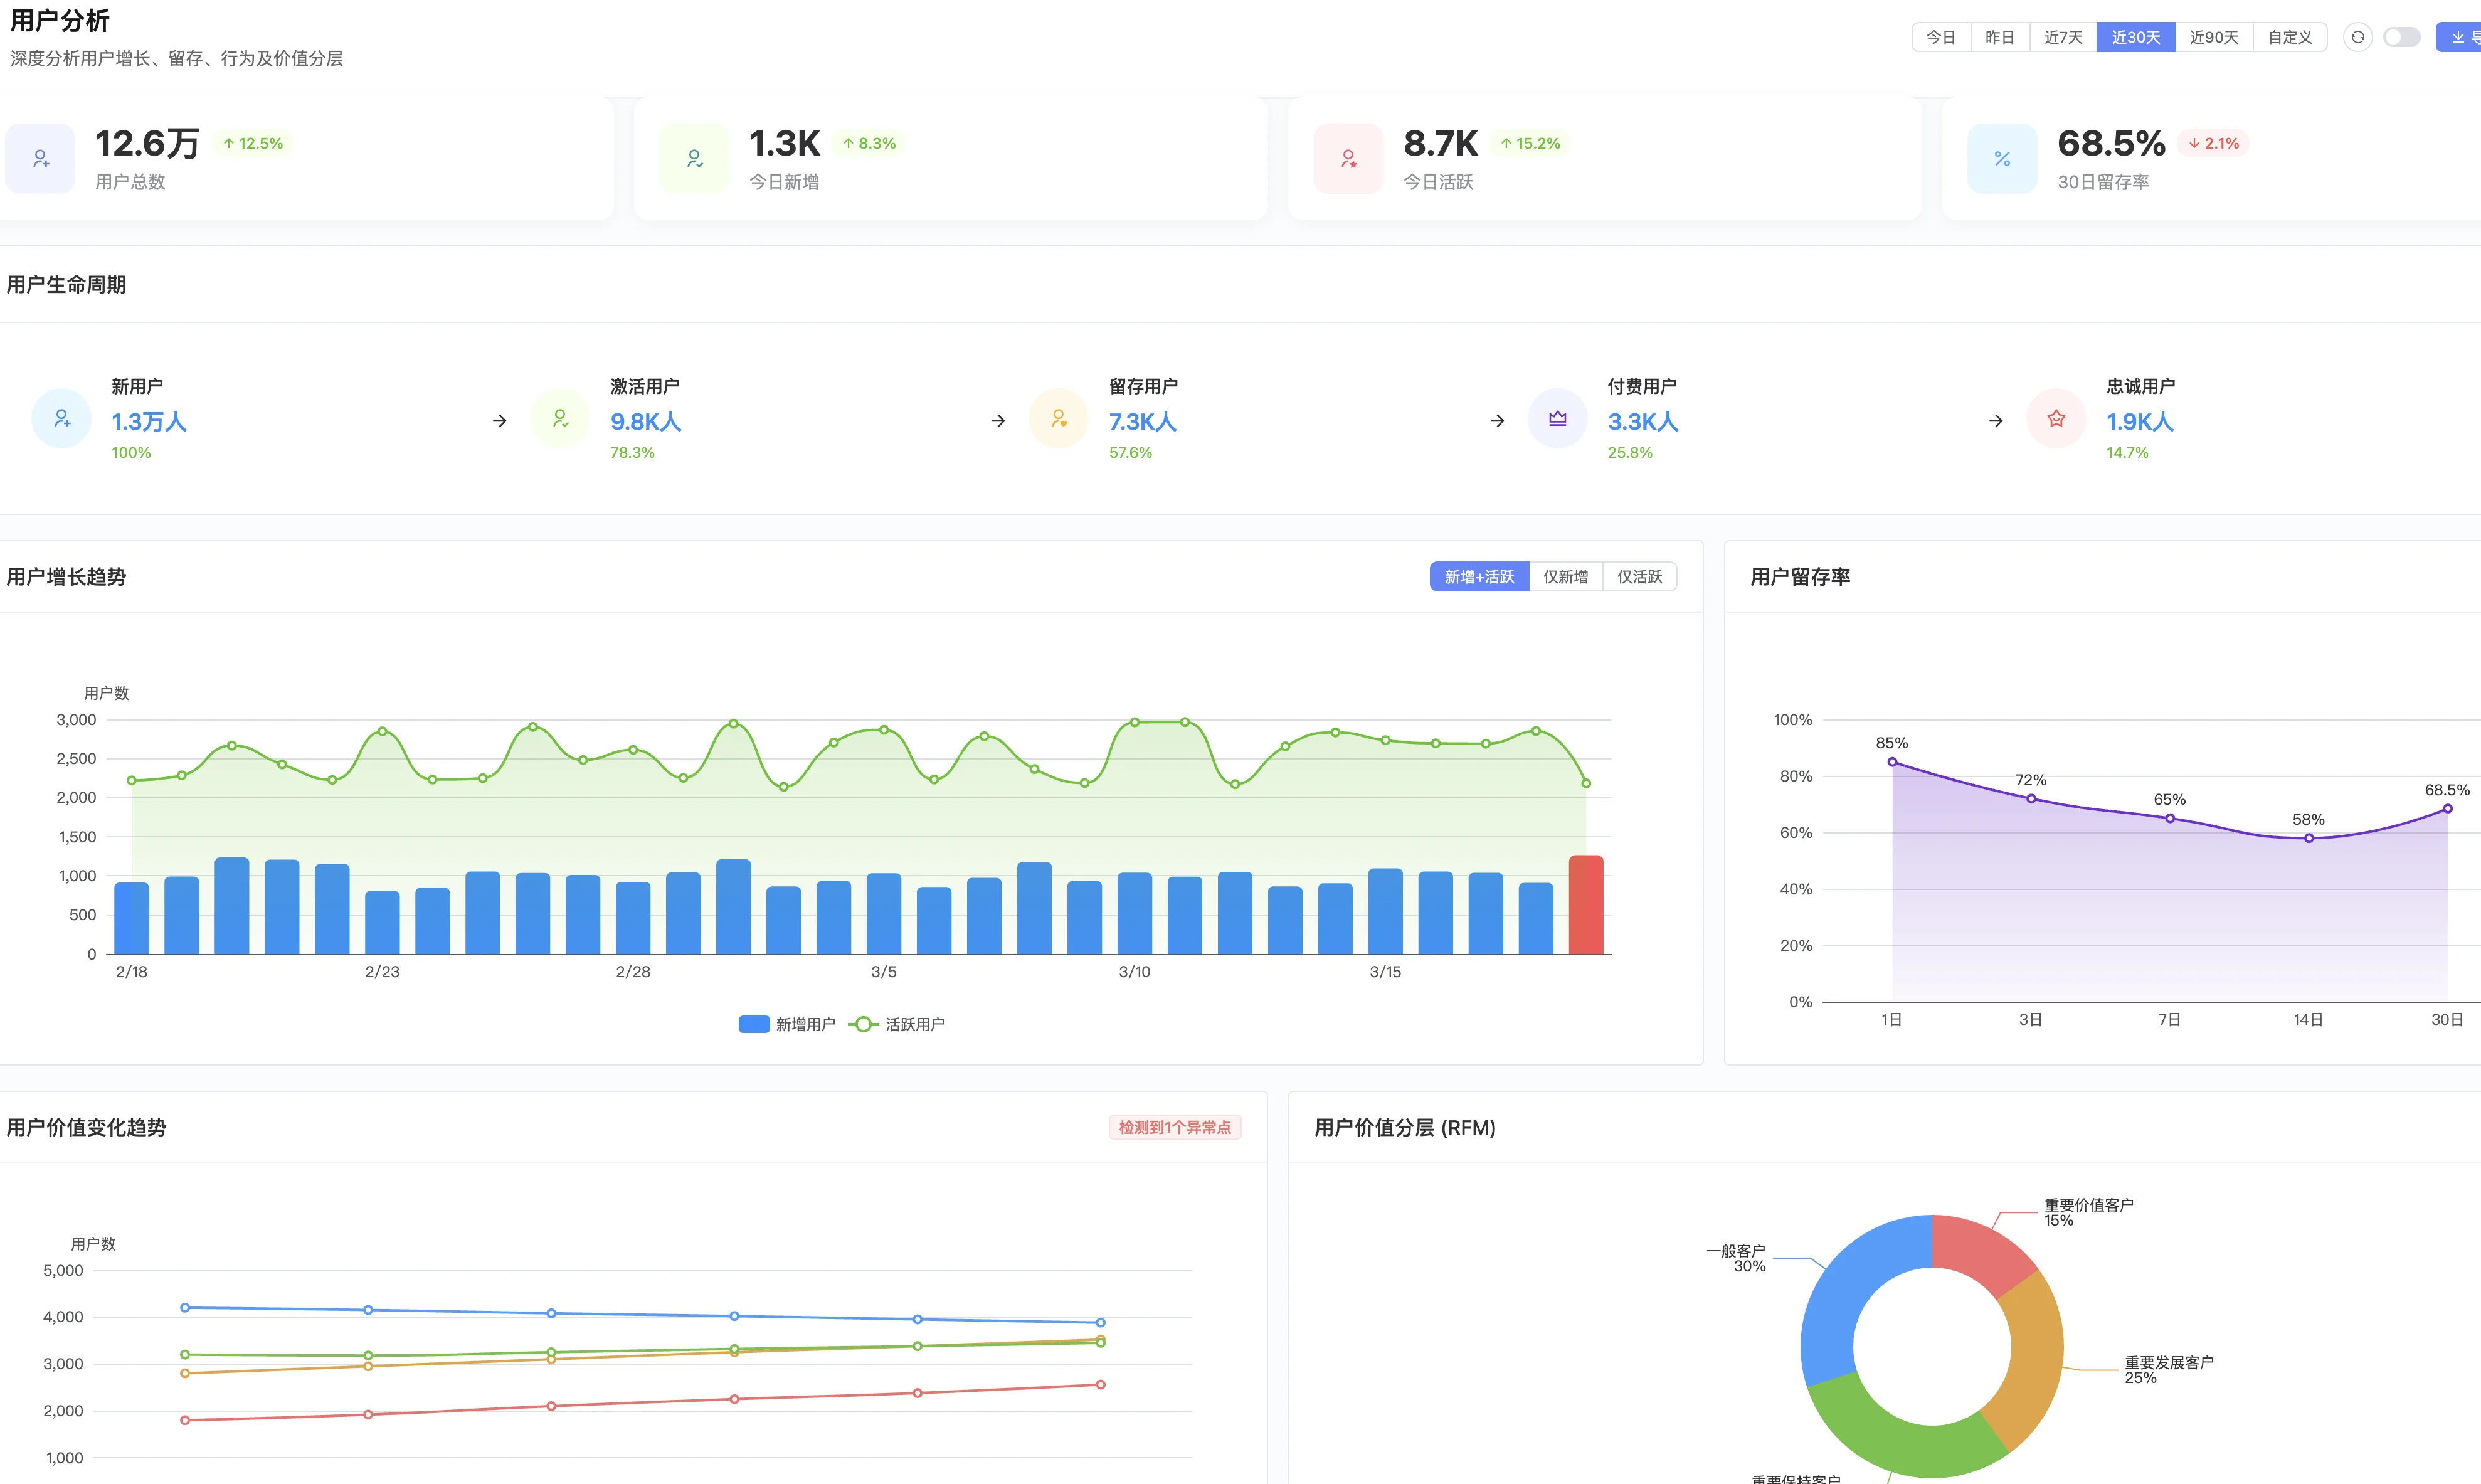Click the 30日留存率 percent icon
This screenshot has width=2481, height=1484.
click(x=2002, y=158)
